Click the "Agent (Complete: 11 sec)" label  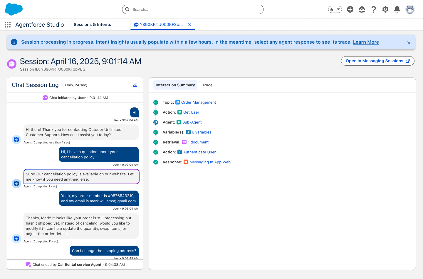click(x=41, y=242)
